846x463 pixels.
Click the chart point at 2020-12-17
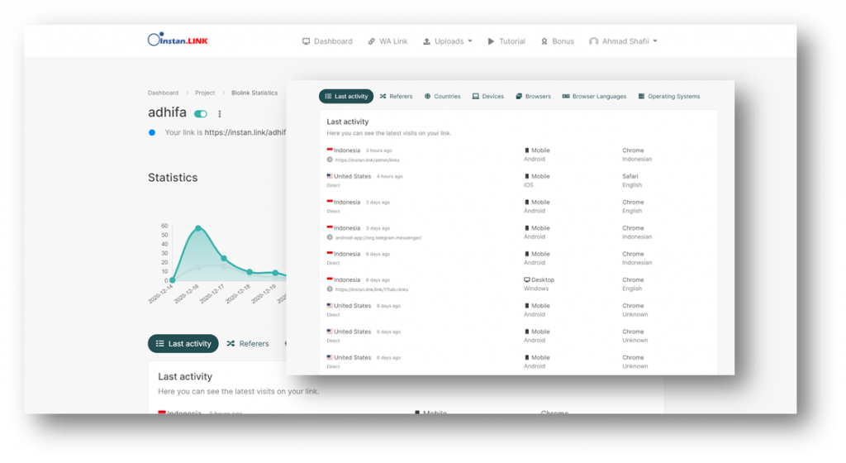point(224,259)
